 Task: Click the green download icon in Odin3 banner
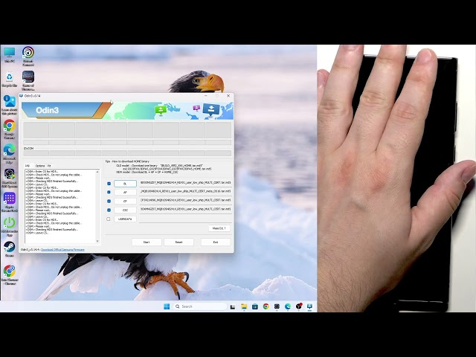coord(161,110)
